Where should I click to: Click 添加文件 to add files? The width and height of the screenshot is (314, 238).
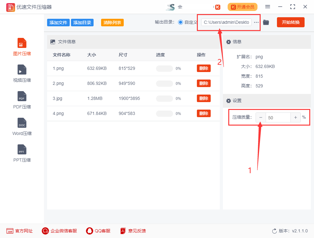click(x=58, y=23)
